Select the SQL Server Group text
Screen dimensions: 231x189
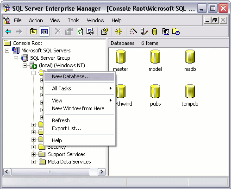click(x=50, y=58)
